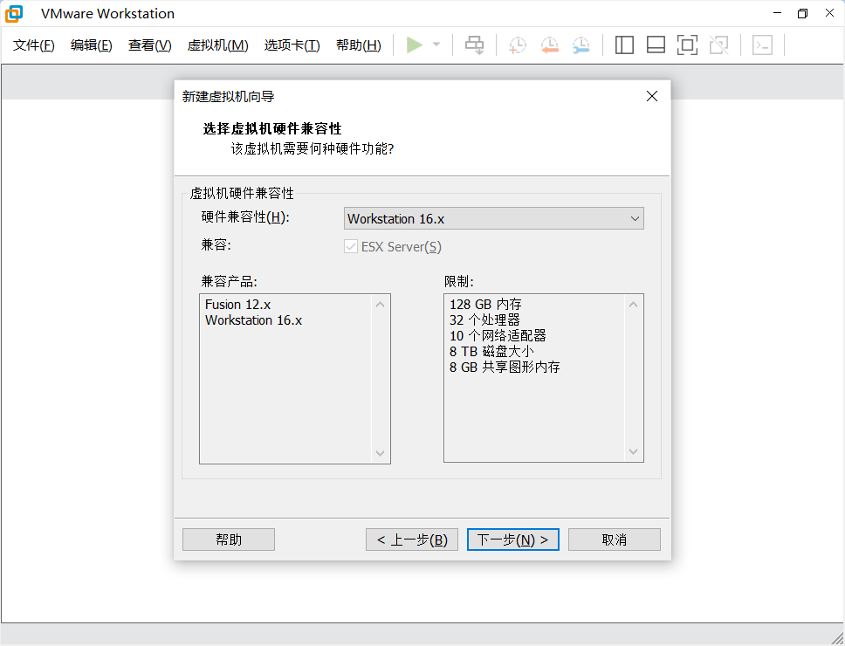The height and width of the screenshot is (646, 845).
Task: Open the 查看(V) menu
Action: pos(150,45)
